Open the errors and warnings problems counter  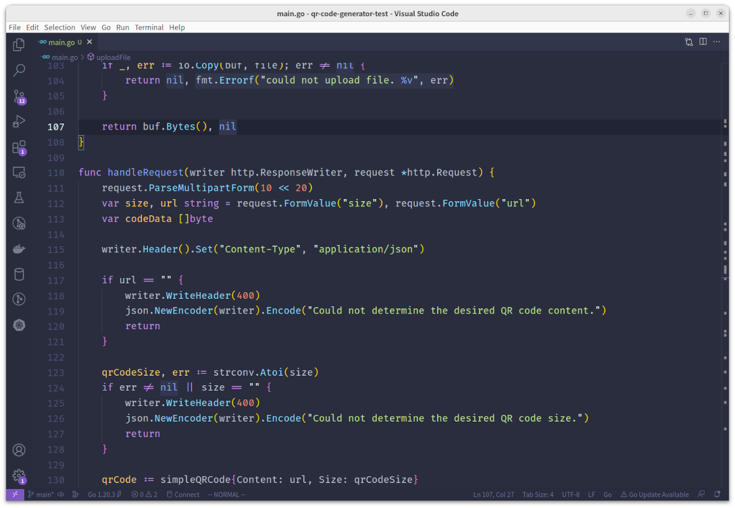coord(145,495)
